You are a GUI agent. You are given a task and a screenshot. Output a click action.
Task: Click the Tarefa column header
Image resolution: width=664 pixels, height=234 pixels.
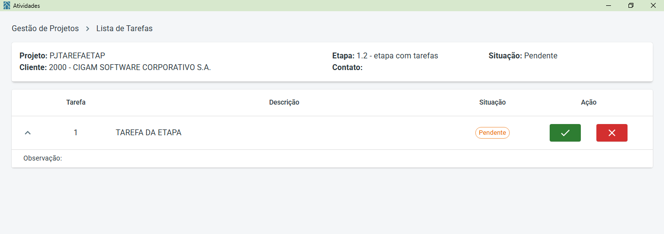coord(76,102)
